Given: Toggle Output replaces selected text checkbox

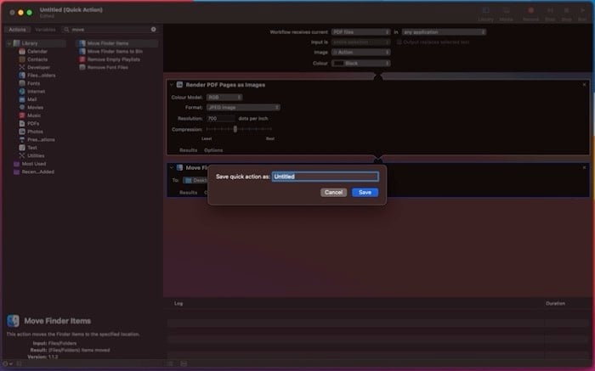Looking at the screenshot, I should coord(399,42).
